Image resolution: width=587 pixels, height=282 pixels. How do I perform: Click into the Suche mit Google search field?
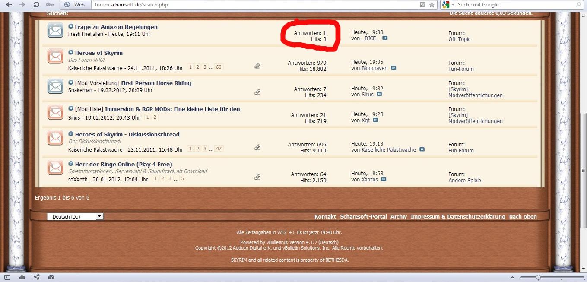click(514, 5)
